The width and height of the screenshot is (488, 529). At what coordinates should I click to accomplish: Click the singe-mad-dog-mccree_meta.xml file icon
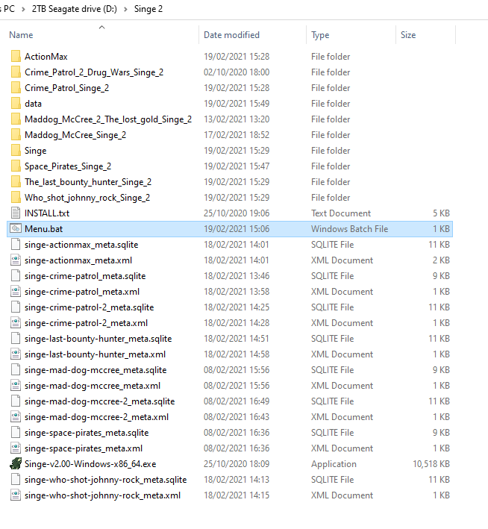(x=16, y=386)
